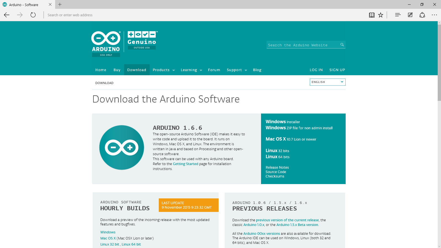Open Arduino 00xx versions link

tap(262, 234)
